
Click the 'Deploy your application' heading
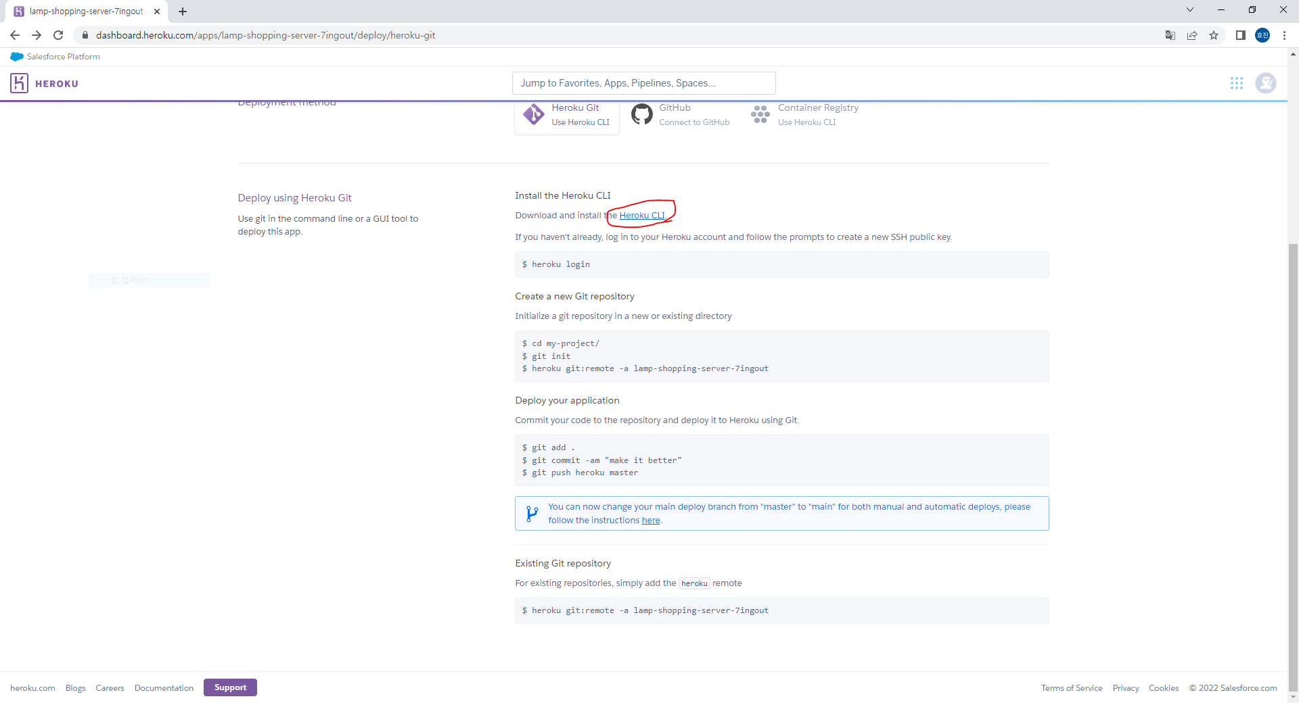[567, 400]
